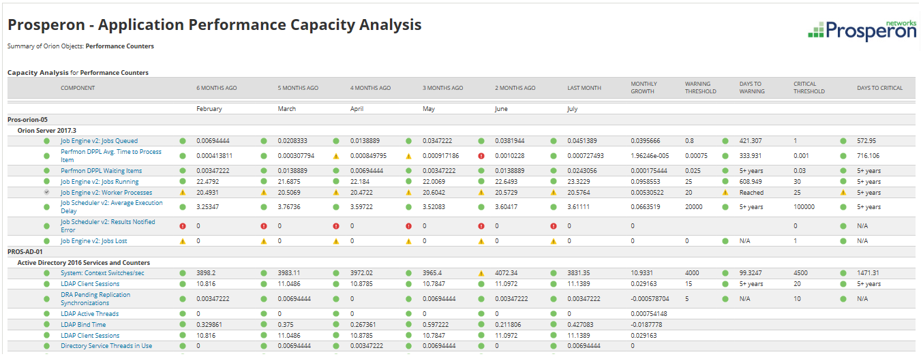Select Active Directory 2016 Services and Counters row
Screen dimensions: 921x363
point(83,262)
